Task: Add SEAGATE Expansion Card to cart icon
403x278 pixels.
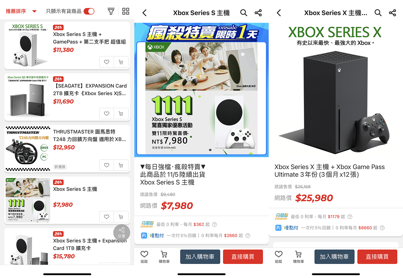Action: [121, 113]
